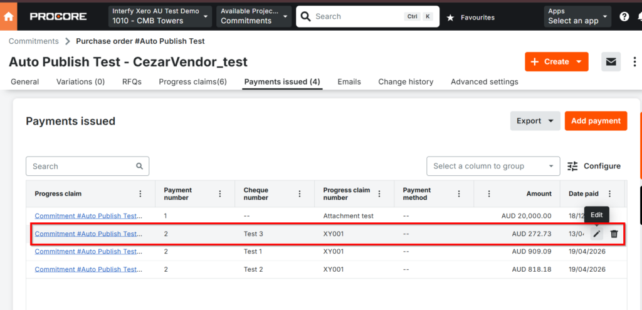Open first Commitment #Auto Publish Test link

tap(89, 216)
